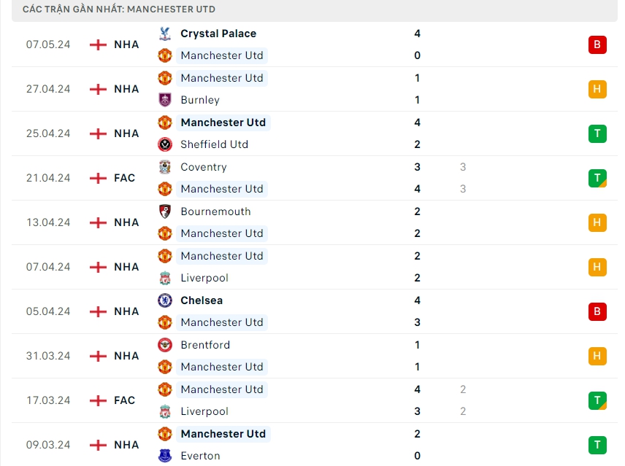This screenshot has height=466, width=625.
Task: Click the red B badge for Crystal Palace match
Action: click(597, 44)
